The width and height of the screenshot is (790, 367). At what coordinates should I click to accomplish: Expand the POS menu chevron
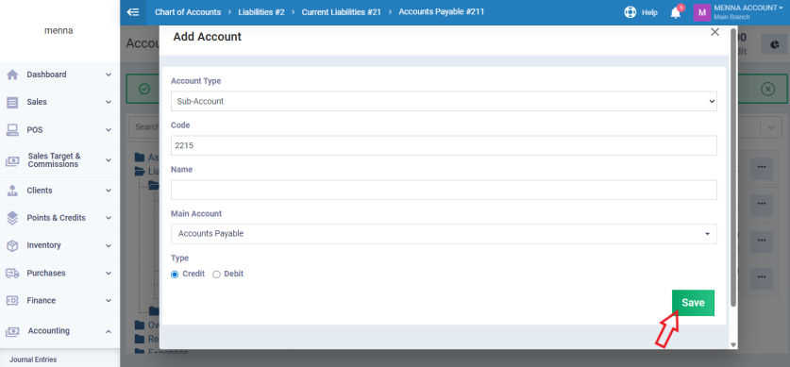pos(109,130)
